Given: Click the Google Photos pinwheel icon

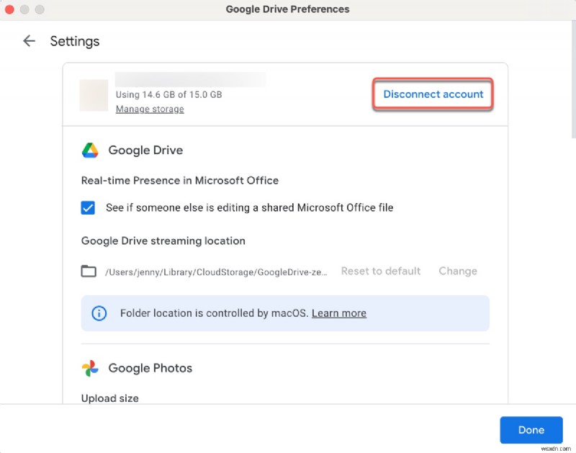Looking at the screenshot, I should pyautogui.click(x=90, y=368).
